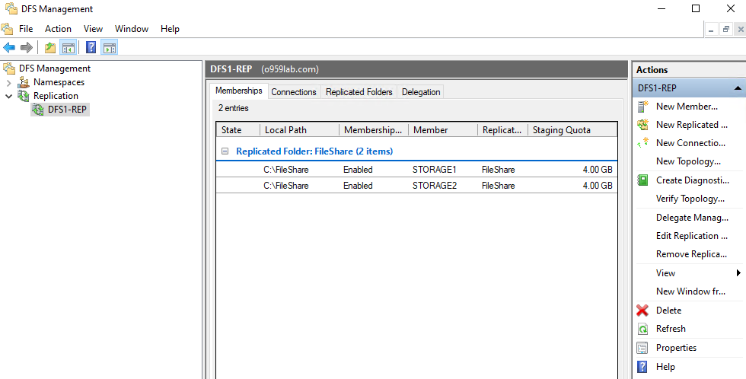Image resolution: width=746 pixels, height=379 pixels.
Task: Click the Up One Level folder icon
Action: coord(50,47)
